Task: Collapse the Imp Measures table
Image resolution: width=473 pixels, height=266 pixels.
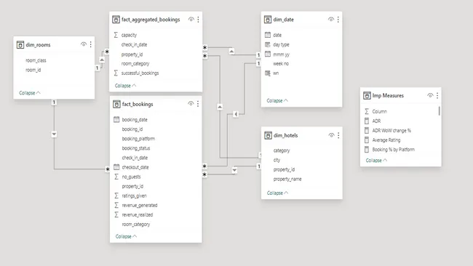Action: click(x=376, y=161)
